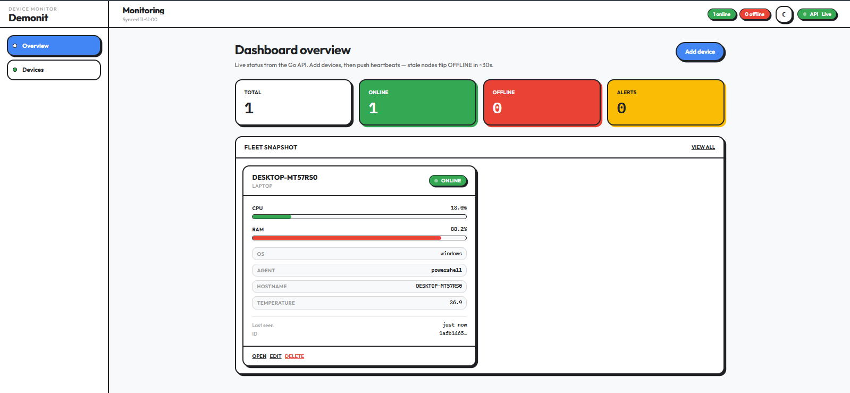The image size is (850, 393).
Task: Click the AGENT powershell row
Action: (359, 270)
